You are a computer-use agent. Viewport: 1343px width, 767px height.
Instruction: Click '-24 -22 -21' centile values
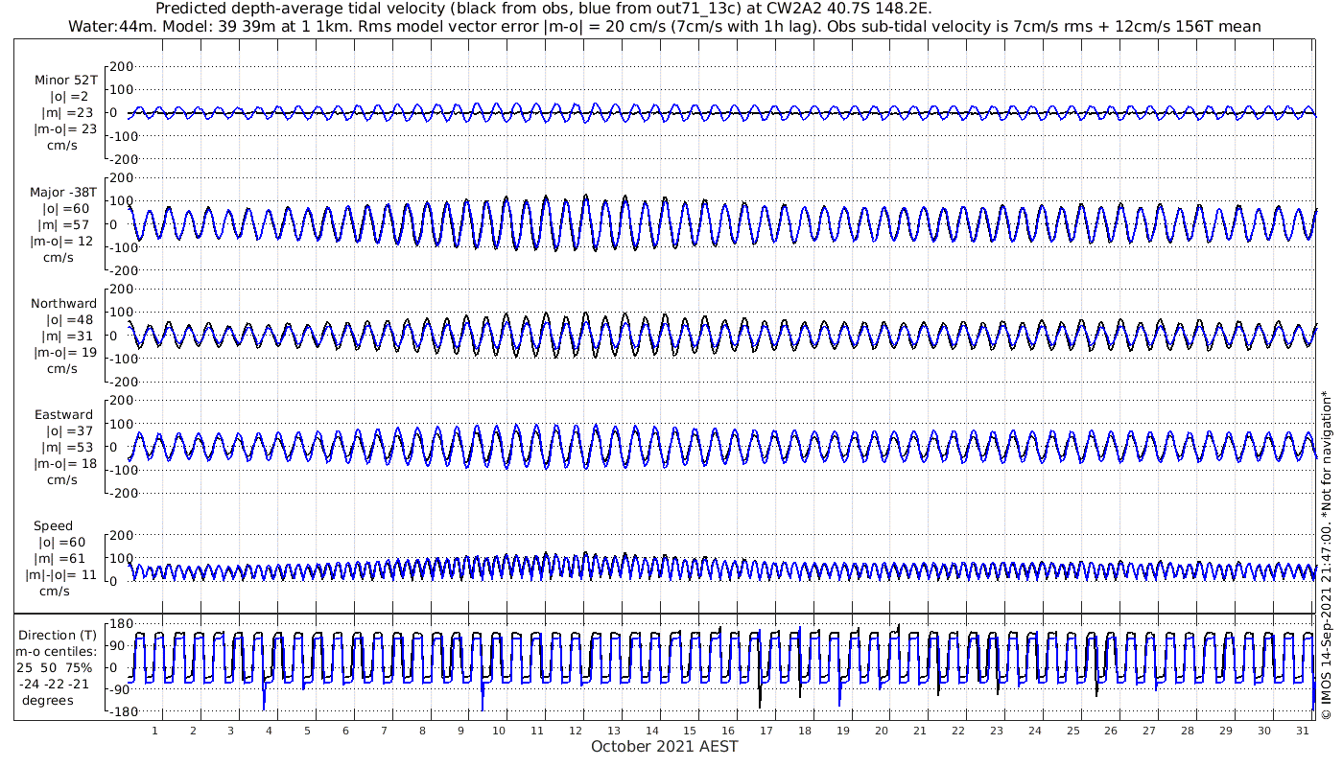pyautogui.click(x=54, y=684)
